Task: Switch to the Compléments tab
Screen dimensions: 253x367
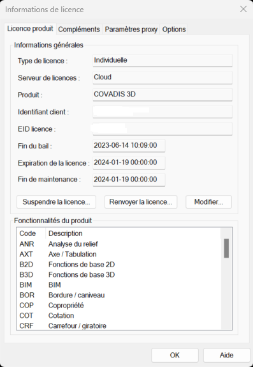Action: tap(79, 29)
